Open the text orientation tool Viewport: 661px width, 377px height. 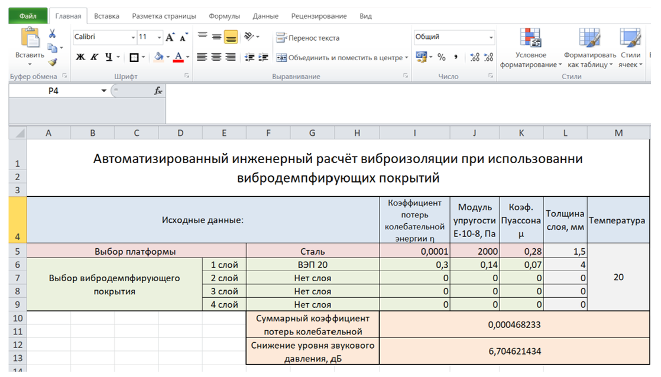click(x=250, y=37)
